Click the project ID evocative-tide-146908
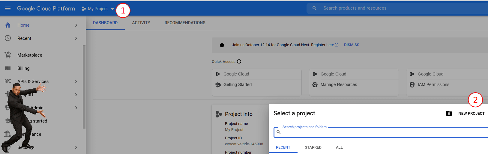The height and width of the screenshot is (154, 488). point(244,144)
